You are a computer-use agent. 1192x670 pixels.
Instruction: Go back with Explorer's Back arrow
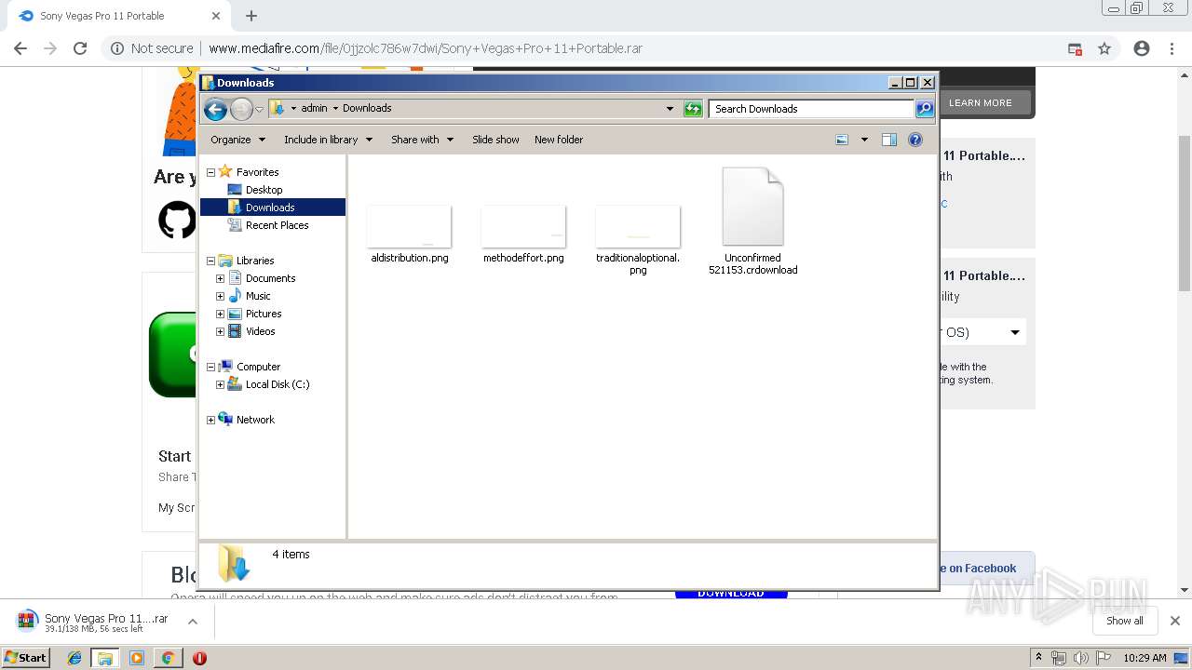[x=215, y=109]
